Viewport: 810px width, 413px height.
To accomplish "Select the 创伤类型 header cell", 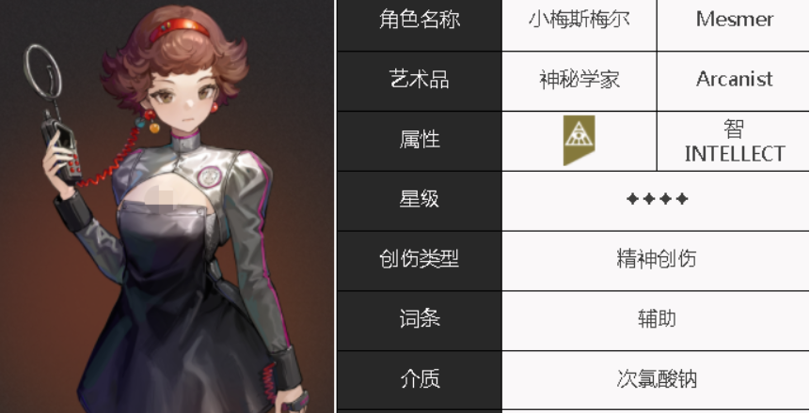I will (419, 260).
